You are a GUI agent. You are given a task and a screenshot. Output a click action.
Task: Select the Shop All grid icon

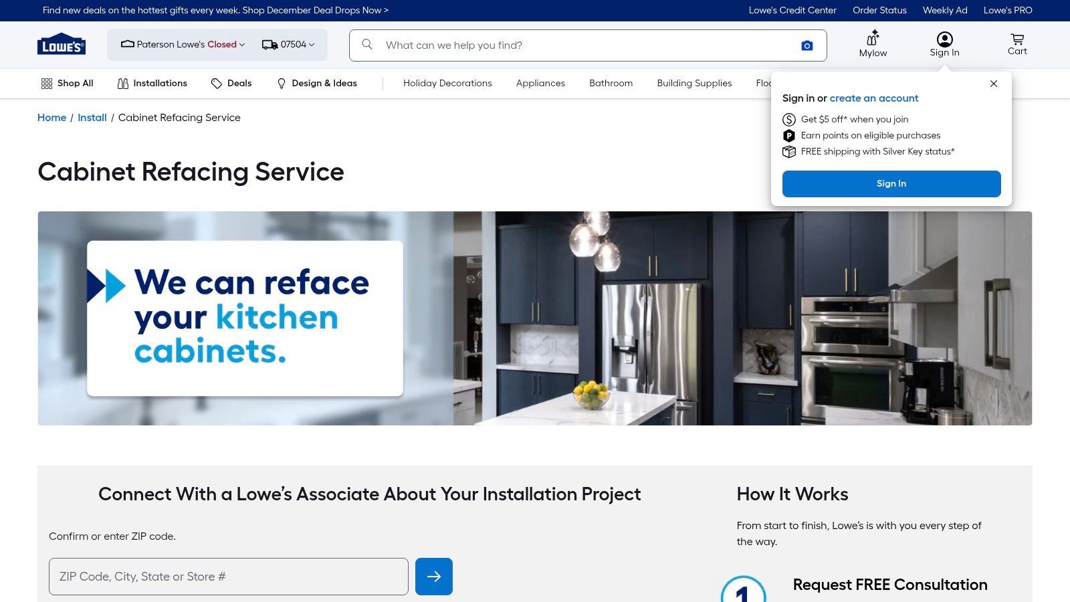pos(46,83)
